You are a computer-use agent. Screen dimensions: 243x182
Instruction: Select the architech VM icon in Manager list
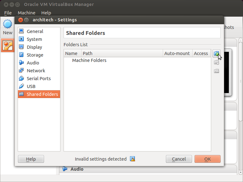tap(8, 45)
